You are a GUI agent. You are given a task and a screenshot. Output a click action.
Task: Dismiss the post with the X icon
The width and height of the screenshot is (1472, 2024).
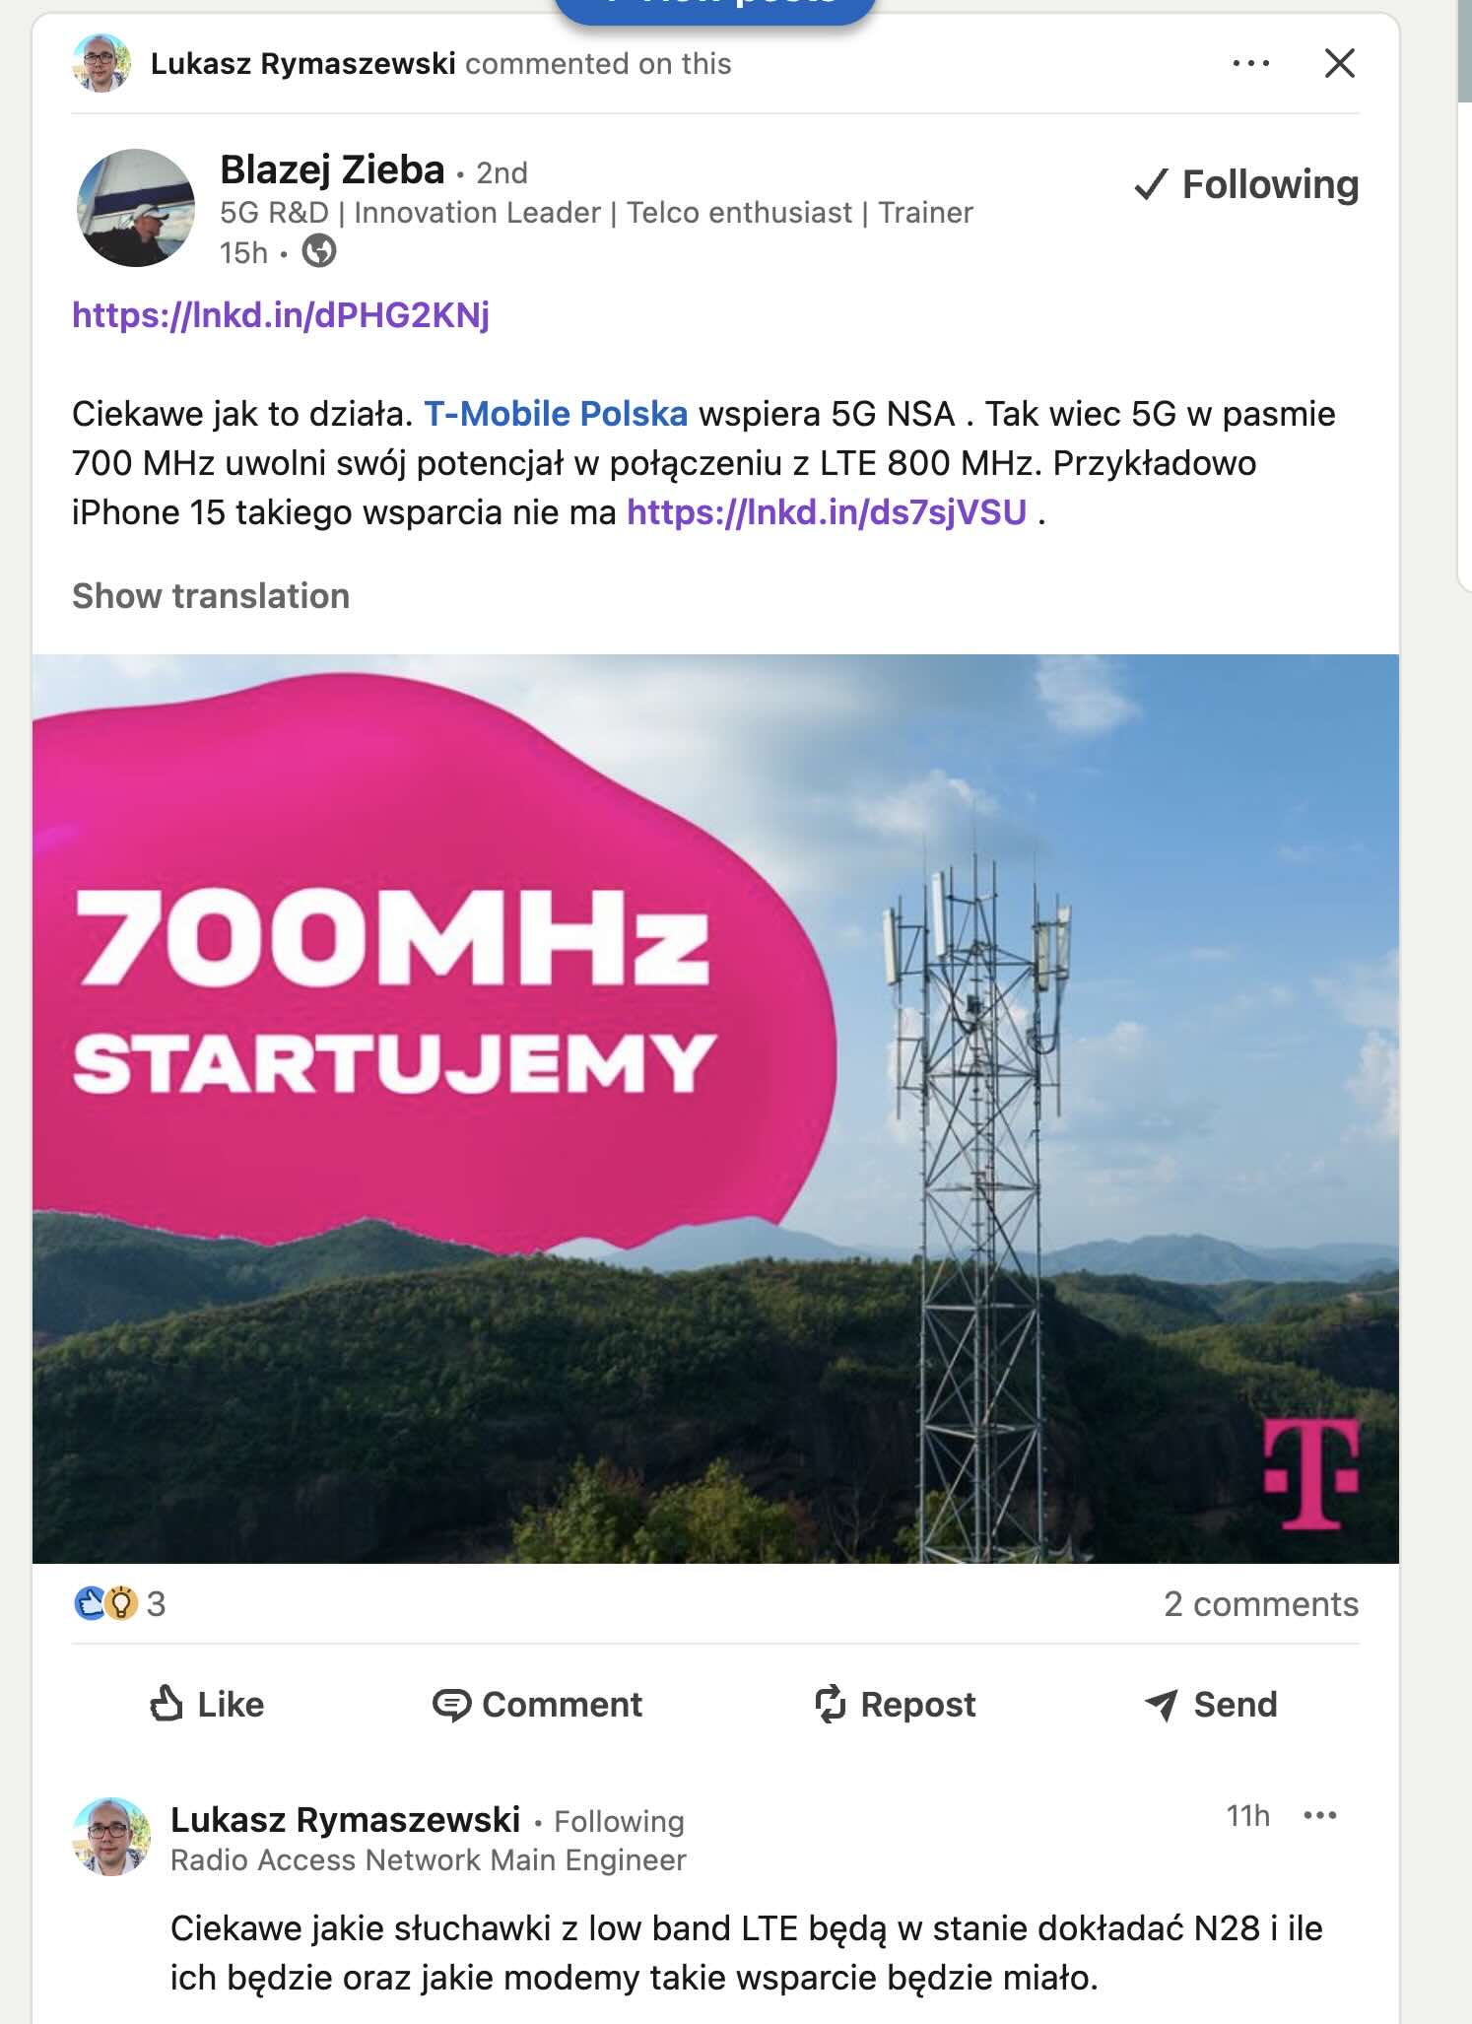(x=1339, y=63)
